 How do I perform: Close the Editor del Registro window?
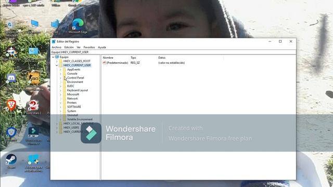click(291, 42)
